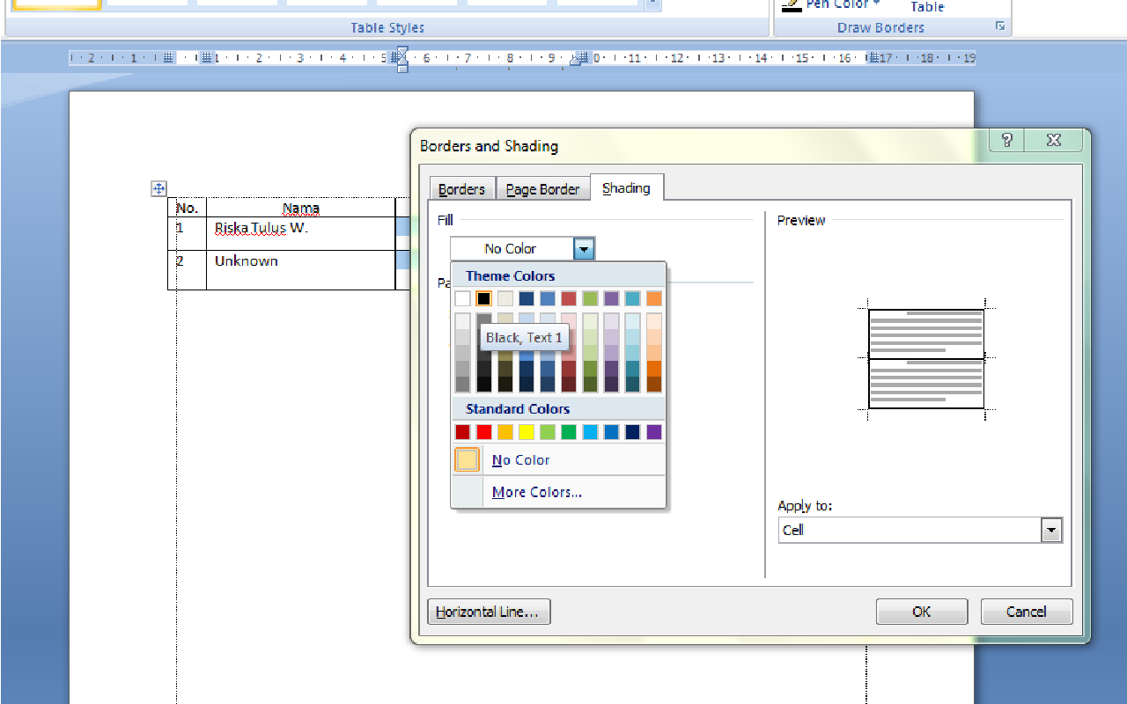Select the Orange accent theme swatch
1127x704 pixels.
(x=653, y=298)
